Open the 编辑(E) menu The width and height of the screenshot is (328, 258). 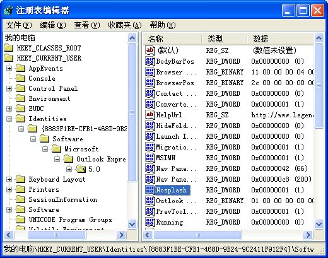click(53, 25)
